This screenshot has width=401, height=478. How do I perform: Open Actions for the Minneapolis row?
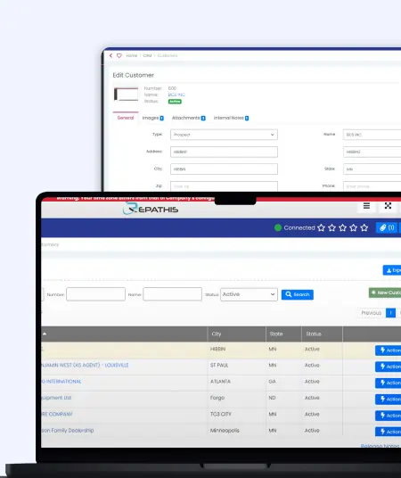389,432
